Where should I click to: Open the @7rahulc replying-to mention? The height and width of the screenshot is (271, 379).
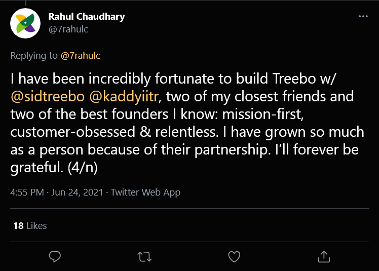(x=80, y=56)
